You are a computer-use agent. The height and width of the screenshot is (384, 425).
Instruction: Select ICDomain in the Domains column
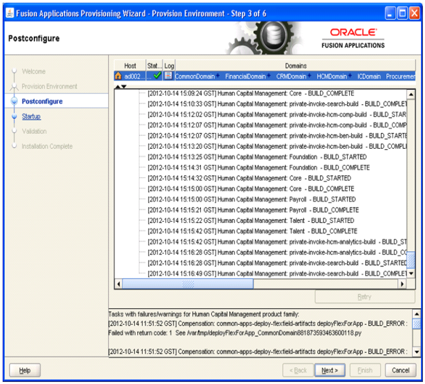369,76
